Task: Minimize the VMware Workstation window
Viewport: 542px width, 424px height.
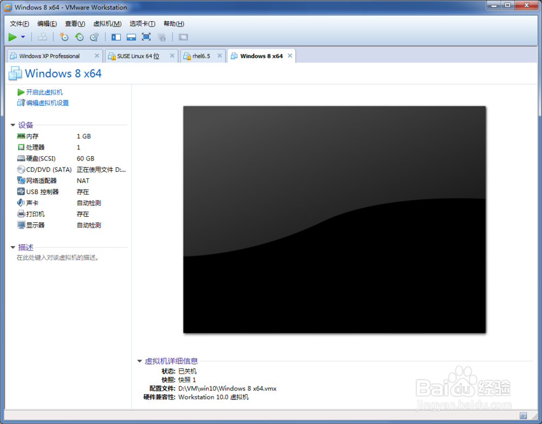Action: (x=494, y=5)
